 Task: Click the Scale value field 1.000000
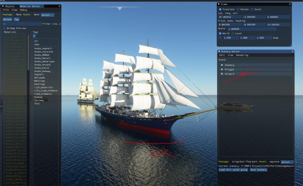tap(252, 29)
